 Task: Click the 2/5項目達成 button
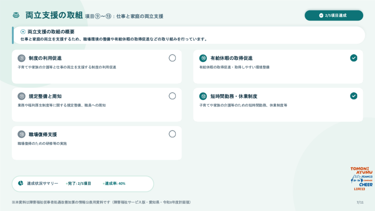click(334, 15)
